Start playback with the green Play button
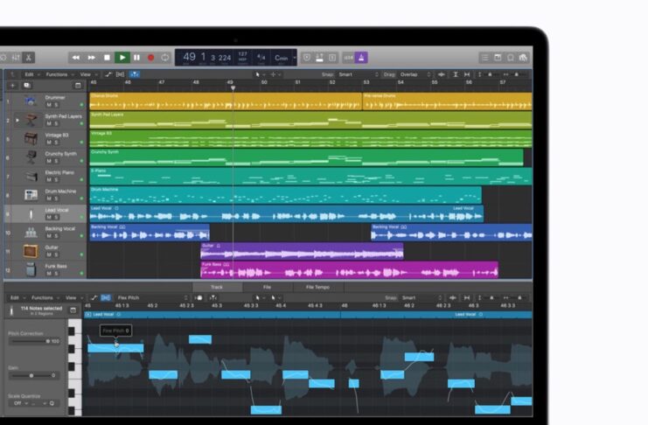This screenshot has height=425, width=648. coord(122,58)
